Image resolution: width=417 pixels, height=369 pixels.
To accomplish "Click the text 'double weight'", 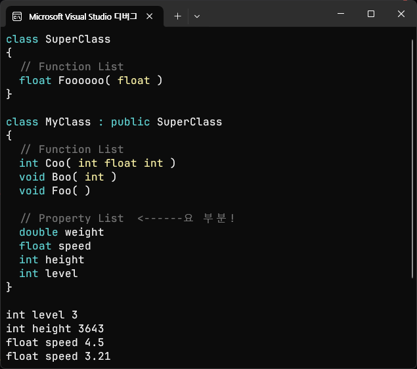I will pos(62,232).
